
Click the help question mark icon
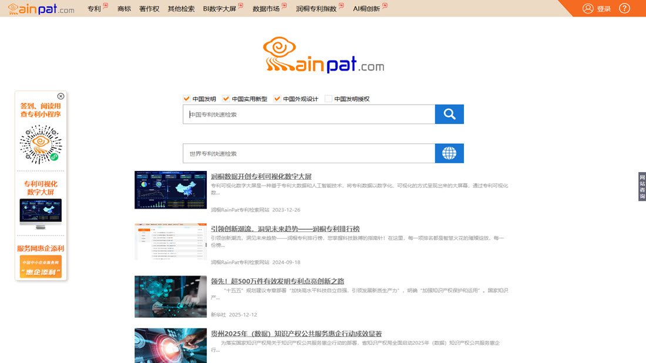click(x=624, y=8)
